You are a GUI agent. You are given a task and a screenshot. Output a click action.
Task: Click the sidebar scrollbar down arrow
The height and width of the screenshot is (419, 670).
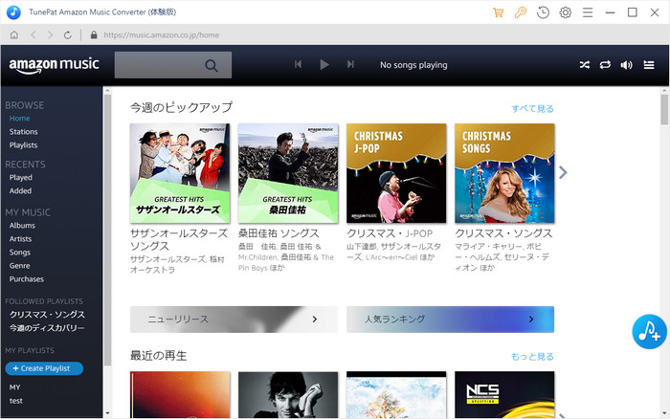(x=107, y=413)
